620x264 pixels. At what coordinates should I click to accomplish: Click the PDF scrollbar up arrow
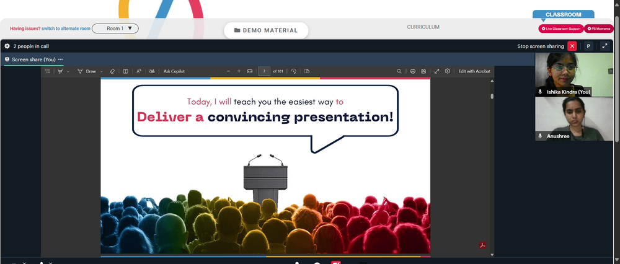coord(492,81)
